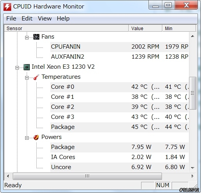Minimize the Hardware Monitor window
The height and width of the screenshot is (193, 201).
[155, 5]
